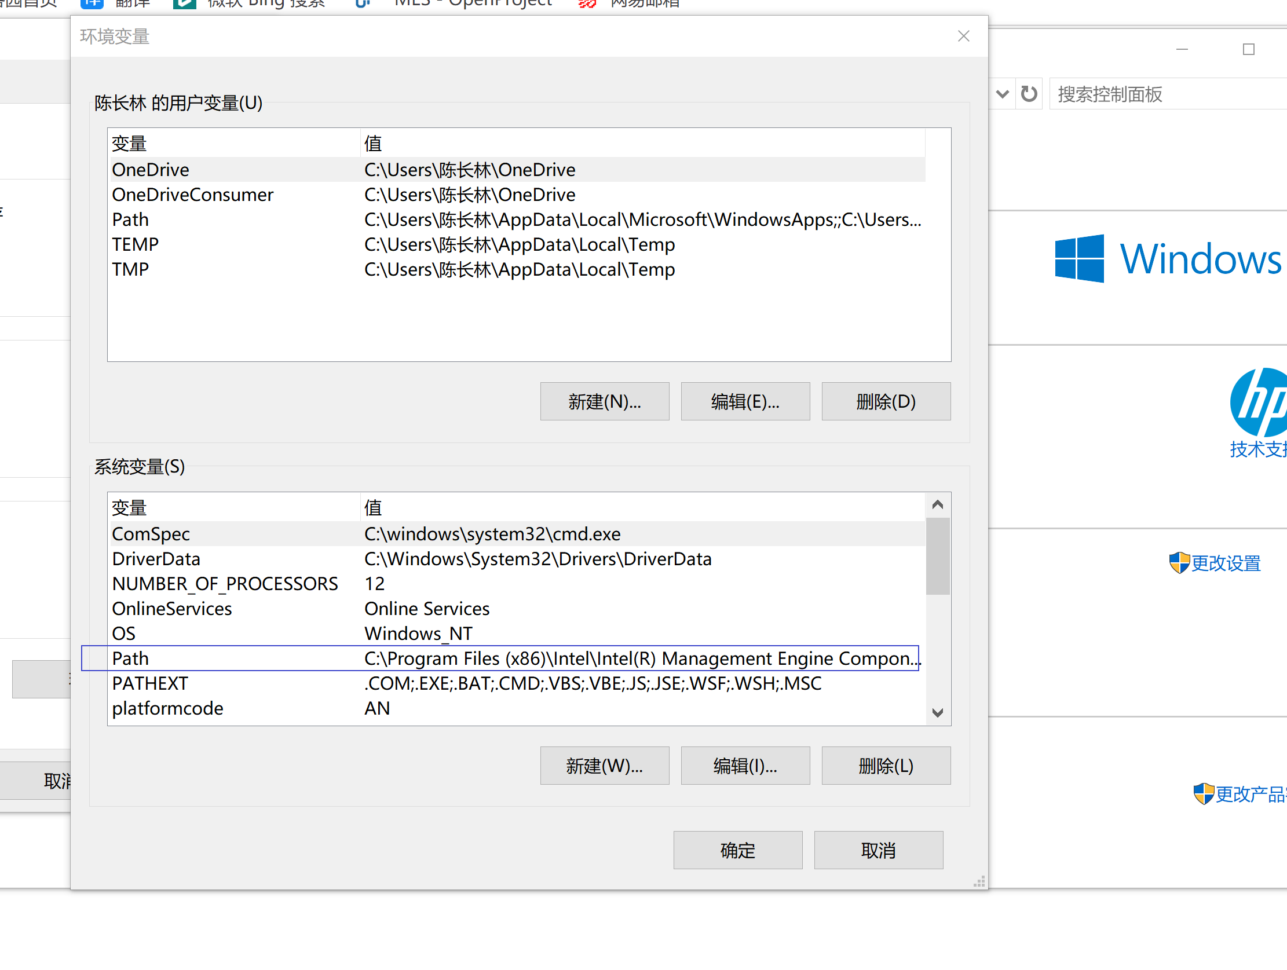Click 取消 to cancel the dialog
1287x970 pixels.
(x=878, y=850)
